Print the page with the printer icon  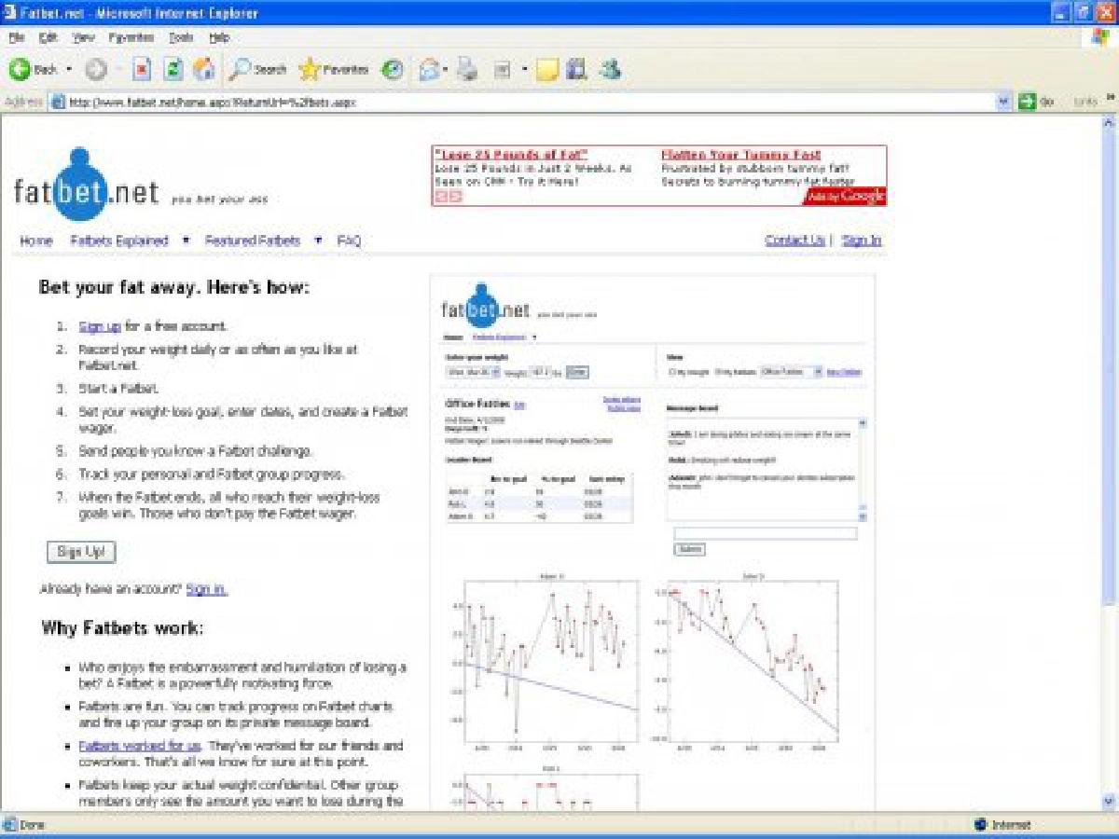click(x=468, y=69)
